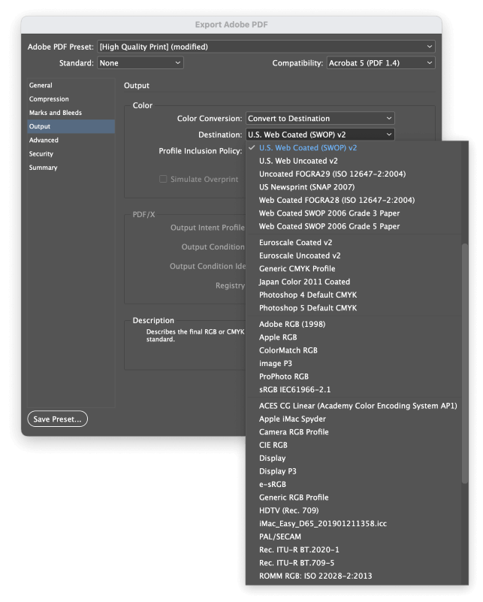Open the Standard dropdown
The image size is (483, 602).
point(139,63)
